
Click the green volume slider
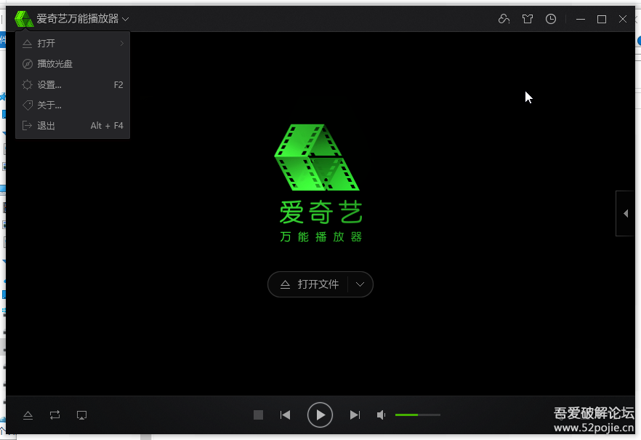click(x=417, y=415)
